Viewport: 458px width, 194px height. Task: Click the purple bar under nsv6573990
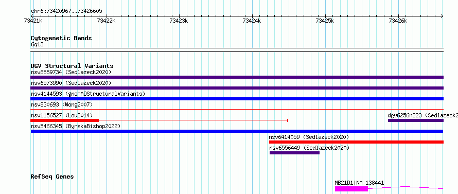coord(237,88)
